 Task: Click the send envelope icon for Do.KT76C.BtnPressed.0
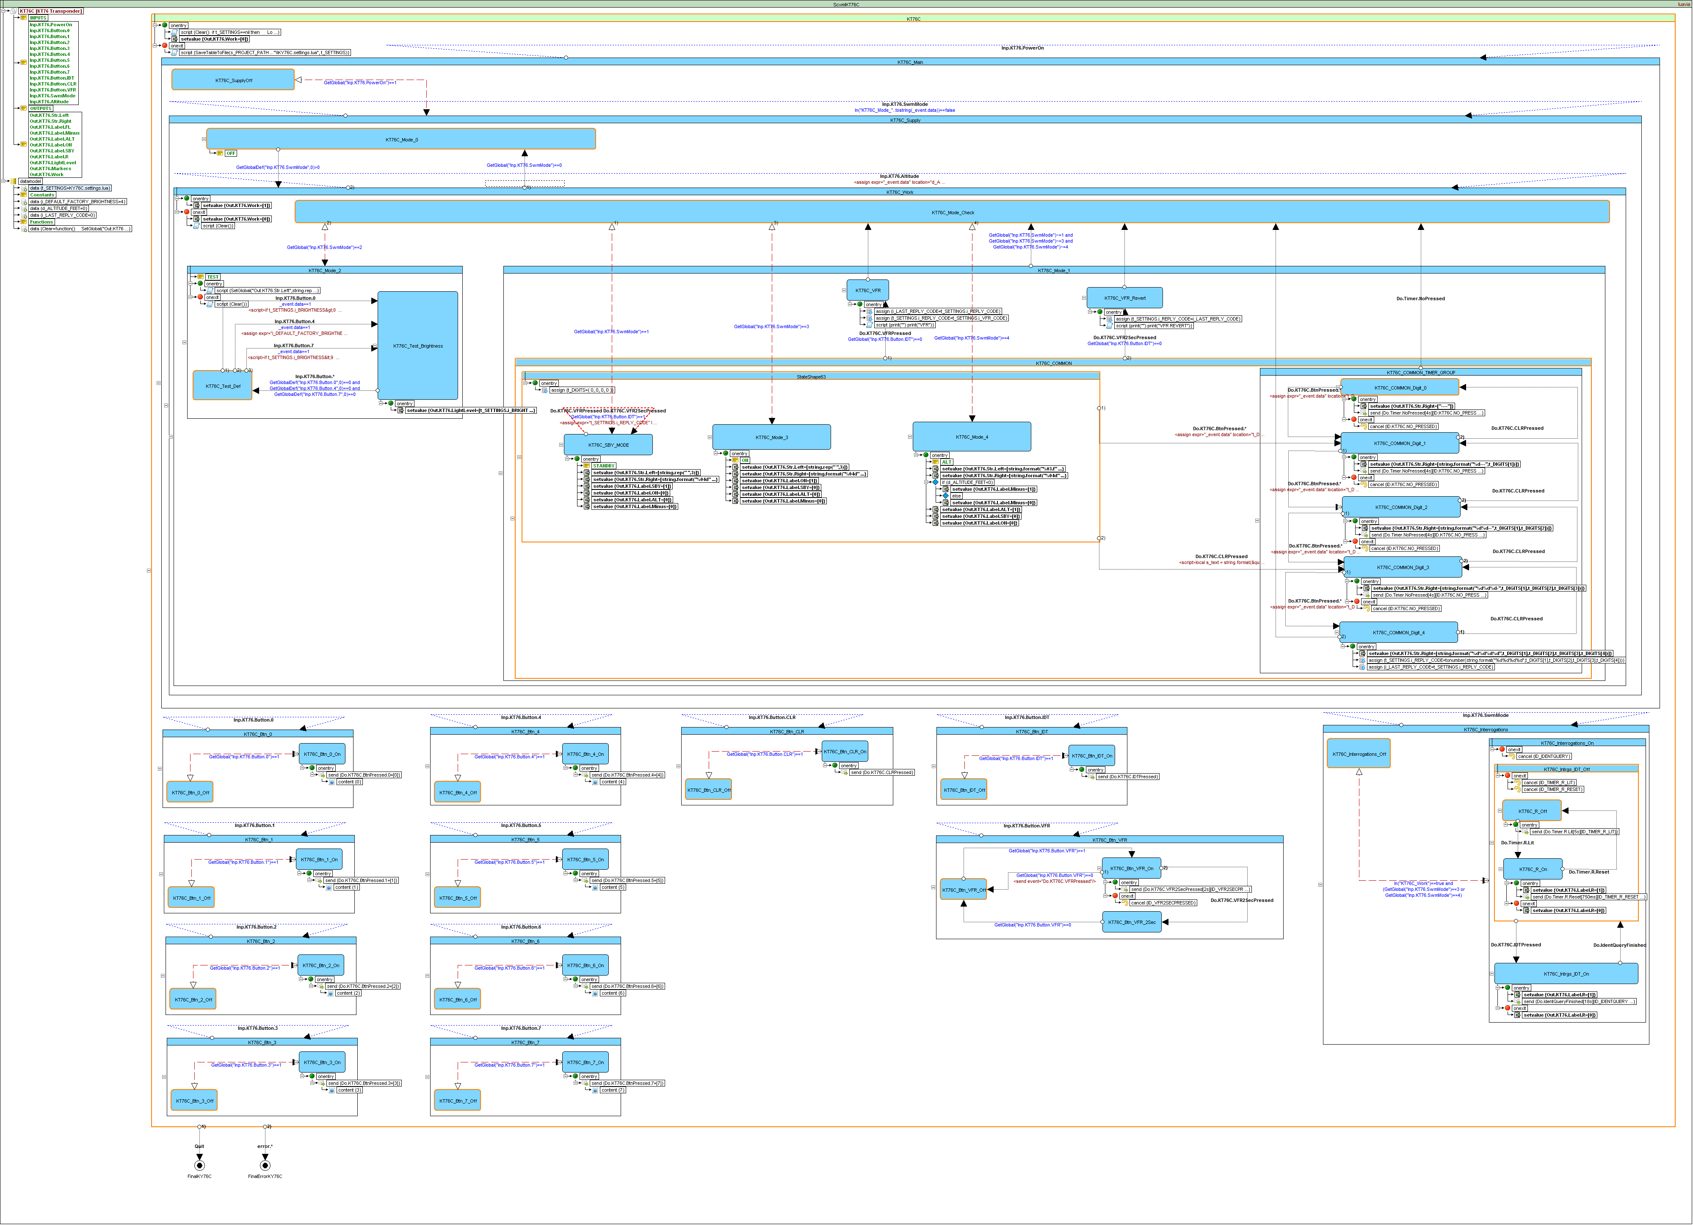click(322, 775)
